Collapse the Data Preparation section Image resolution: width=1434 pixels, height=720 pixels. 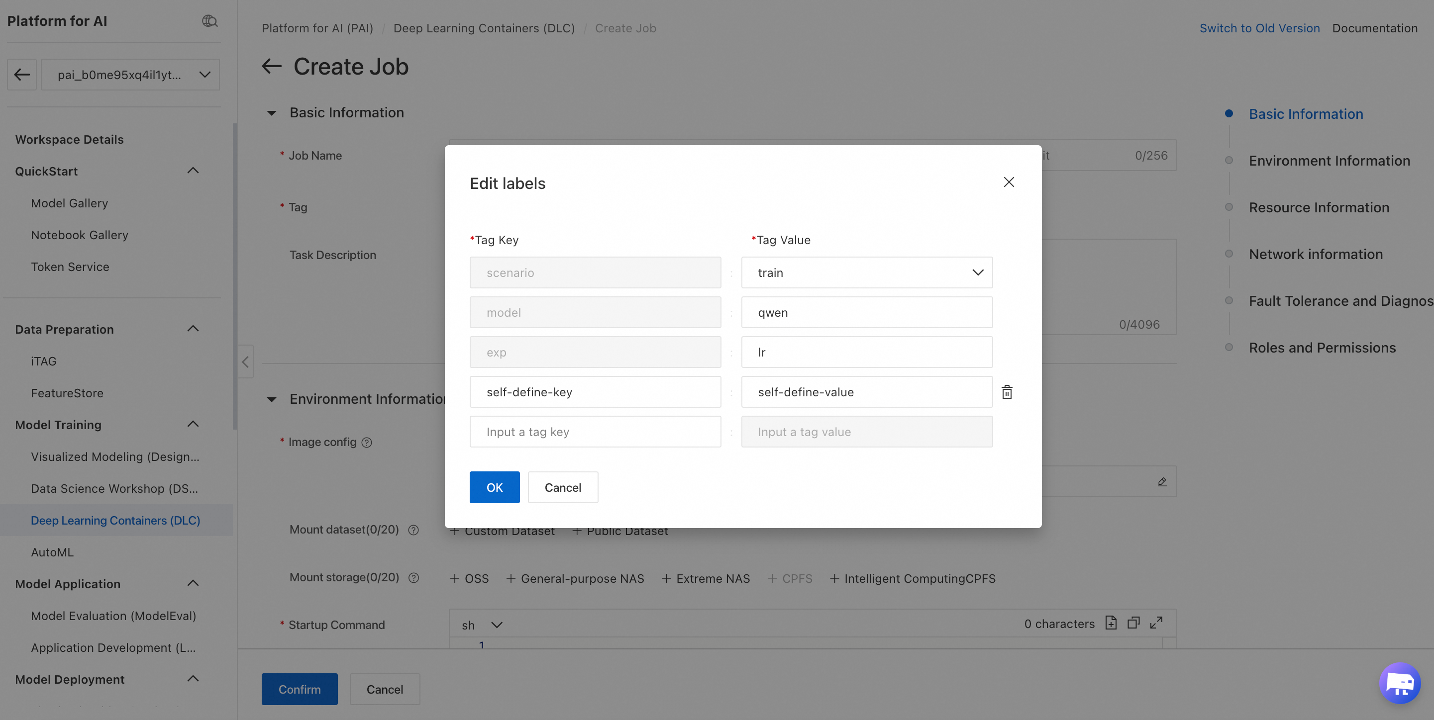(x=193, y=329)
